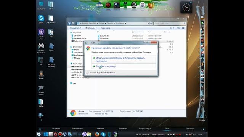Open the Sender desktop shortcut with the hat figure

(41, 75)
